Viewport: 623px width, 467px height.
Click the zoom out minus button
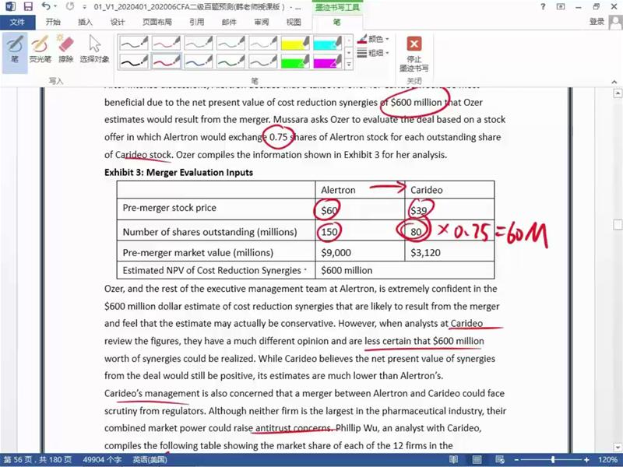click(x=517, y=460)
